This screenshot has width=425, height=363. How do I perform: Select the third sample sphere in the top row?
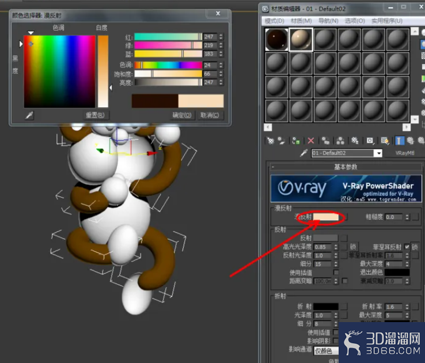tap(325, 40)
